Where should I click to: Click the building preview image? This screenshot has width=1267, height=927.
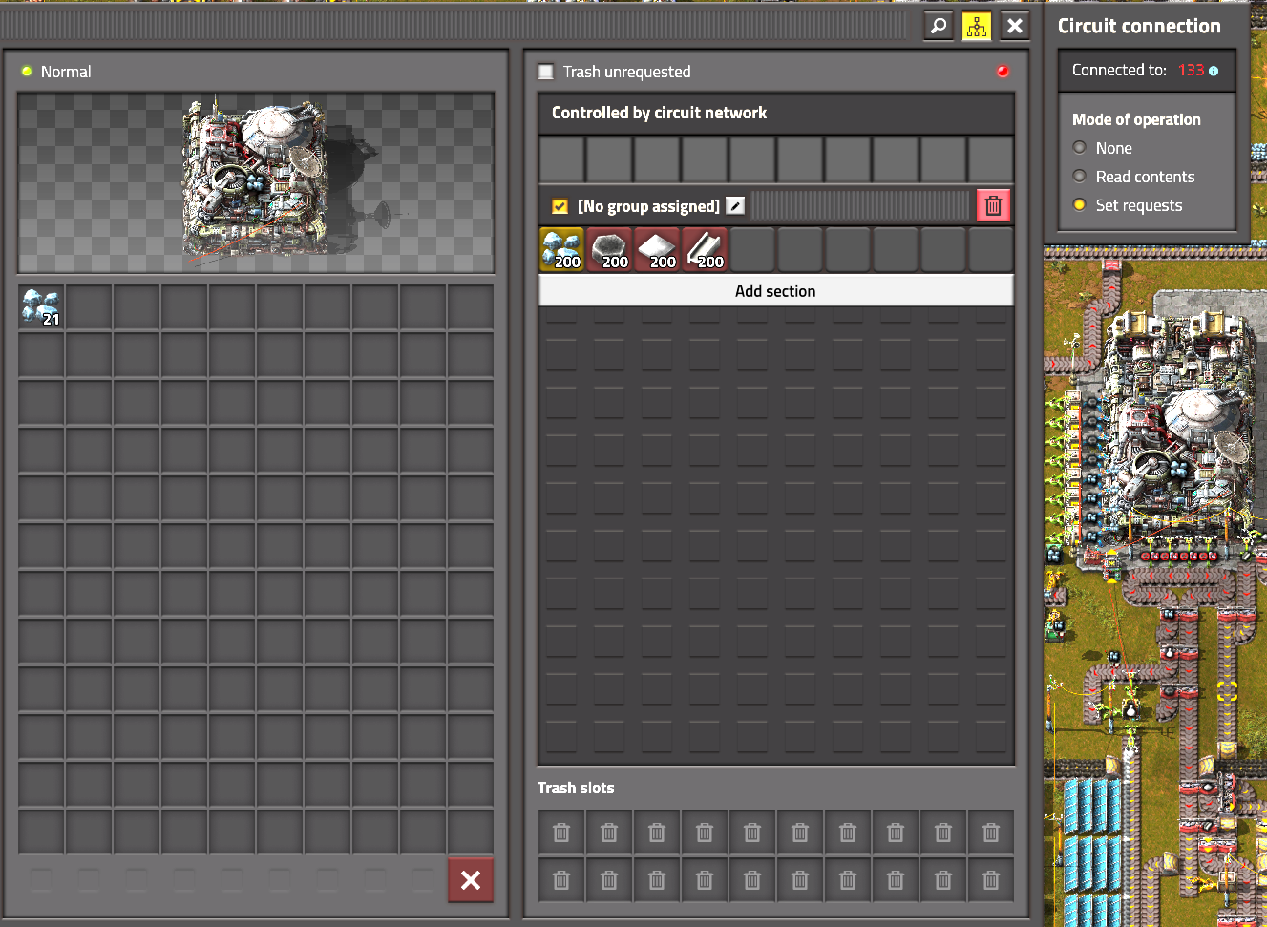click(x=256, y=181)
